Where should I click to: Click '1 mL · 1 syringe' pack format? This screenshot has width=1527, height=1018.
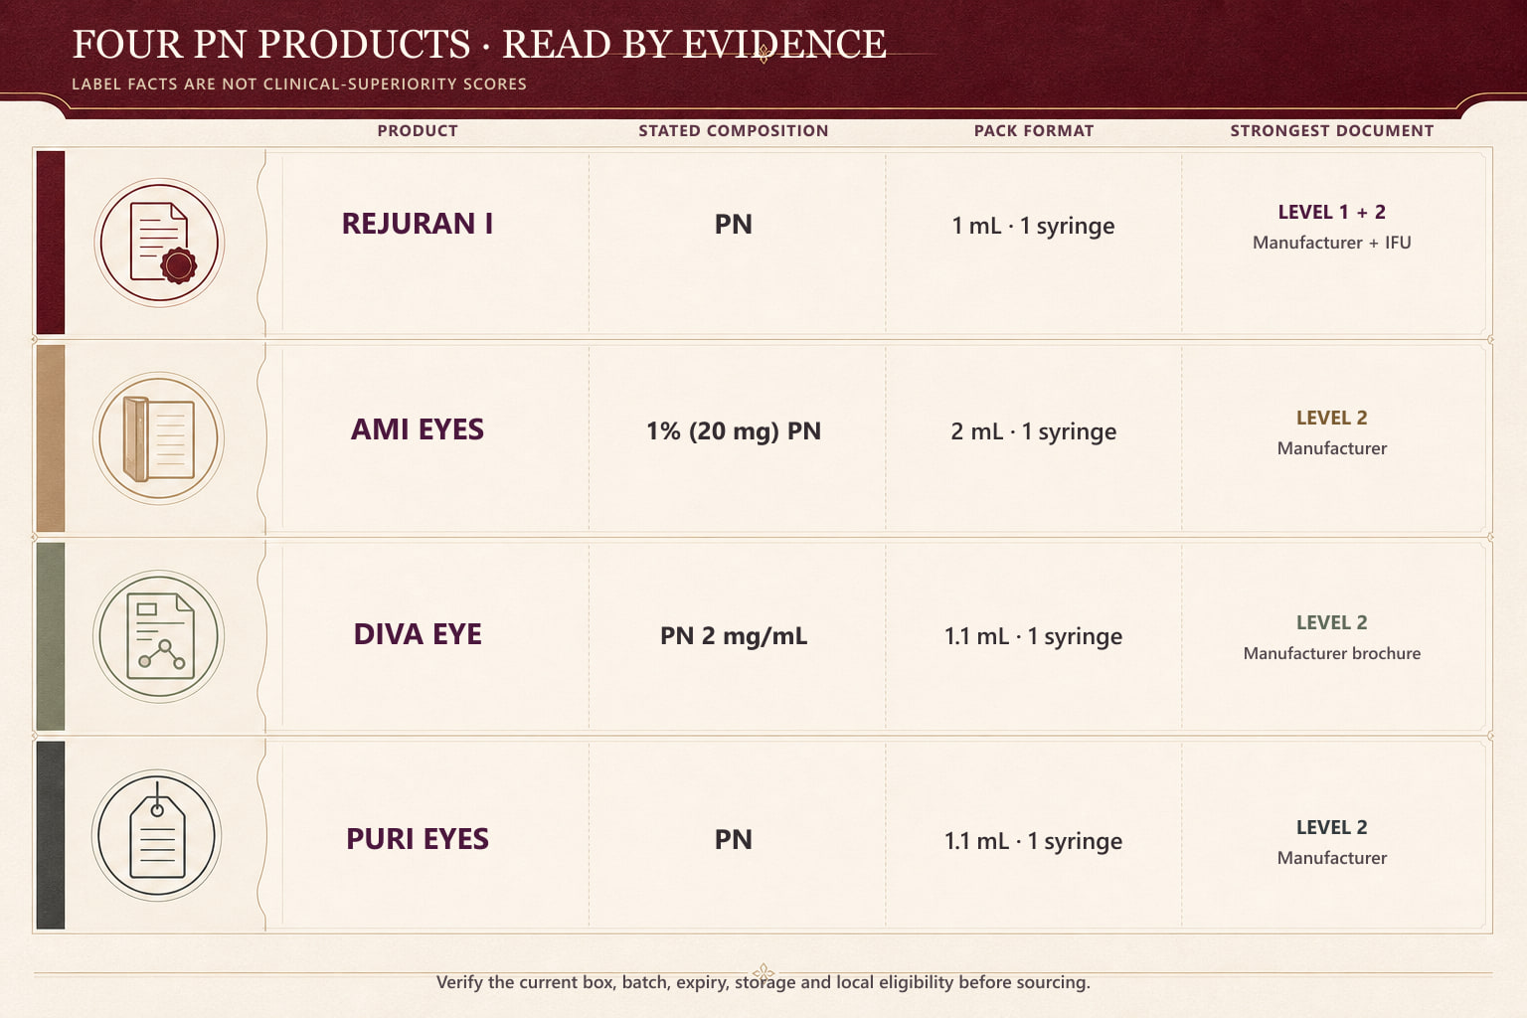point(1034,227)
